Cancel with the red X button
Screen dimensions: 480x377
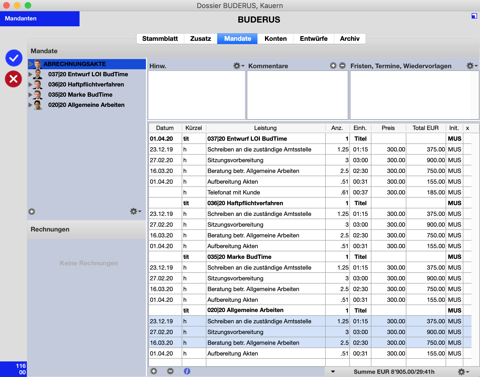click(13, 79)
